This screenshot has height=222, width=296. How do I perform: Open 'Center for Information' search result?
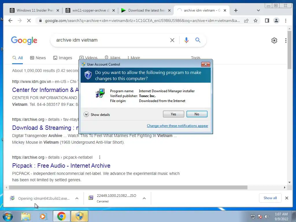[45, 90]
